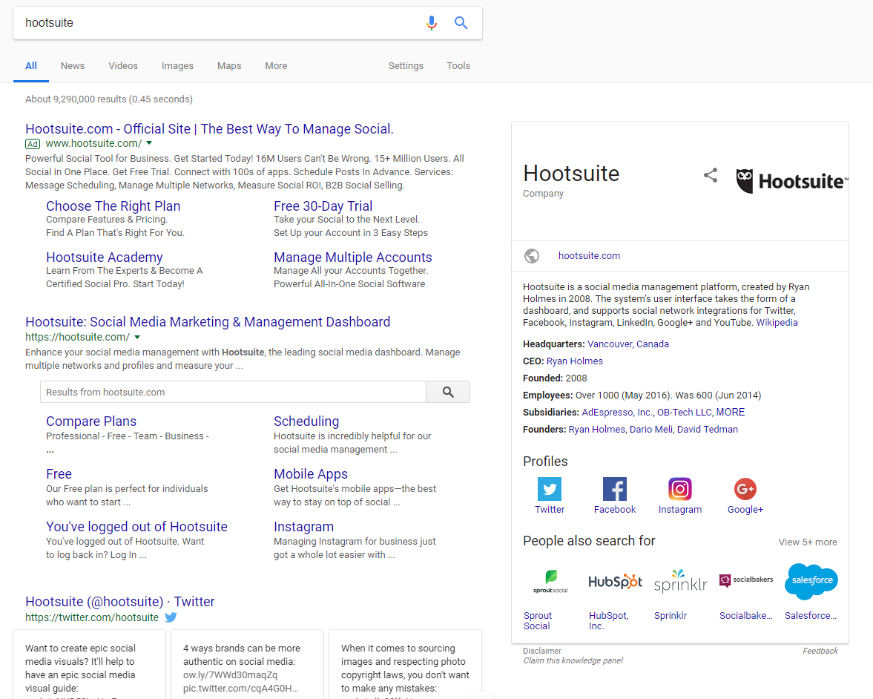Open search Settings
873x699 pixels.
click(x=406, y=66)
